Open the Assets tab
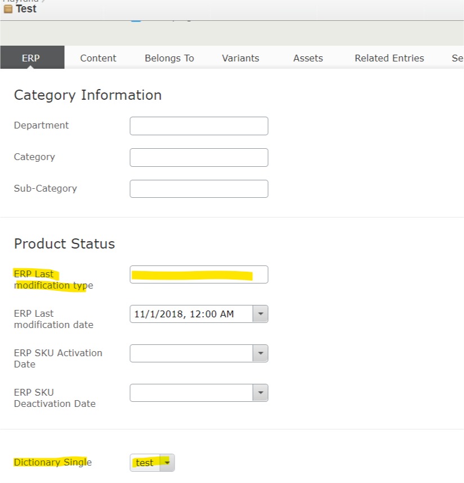The height and width of the screenshot is (483, 464). point(308,58)
